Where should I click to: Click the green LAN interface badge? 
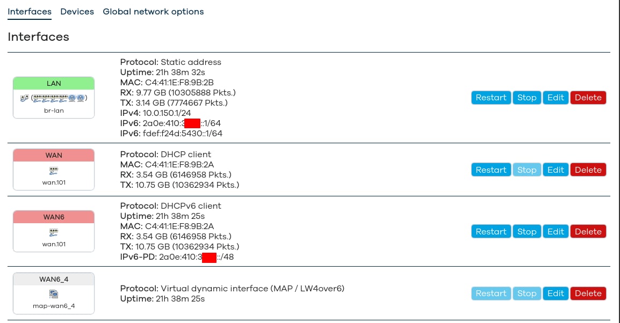coord(54,83)
